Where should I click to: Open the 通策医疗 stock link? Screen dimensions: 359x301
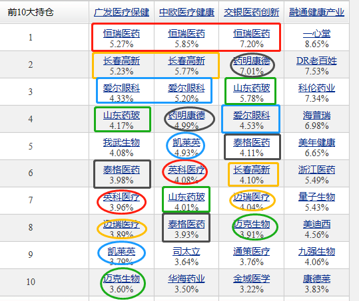[x=252, y=251]
